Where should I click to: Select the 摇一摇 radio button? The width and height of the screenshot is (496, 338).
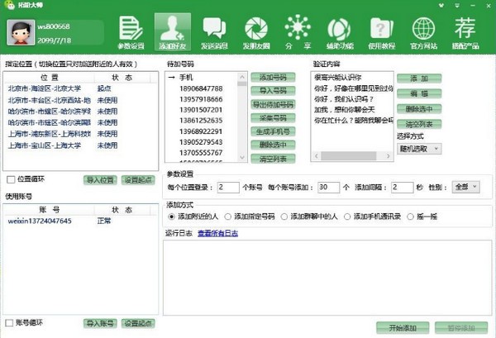point(410,217)
